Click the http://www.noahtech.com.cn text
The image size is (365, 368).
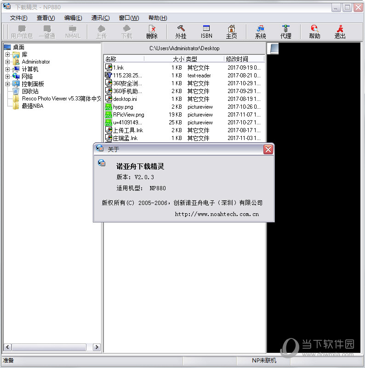click(217, 214)
